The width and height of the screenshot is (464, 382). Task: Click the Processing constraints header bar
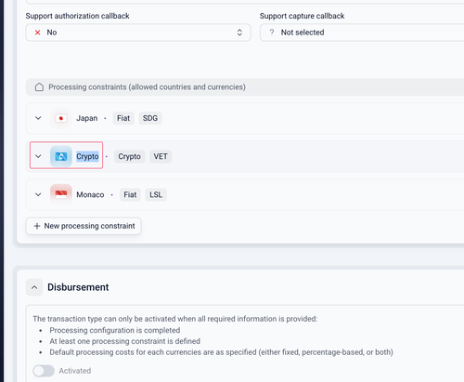[x=245, y=87]
